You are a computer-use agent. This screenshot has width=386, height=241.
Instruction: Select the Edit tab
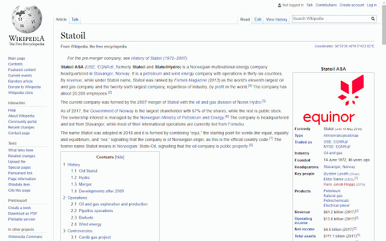[x=258, y=19]
